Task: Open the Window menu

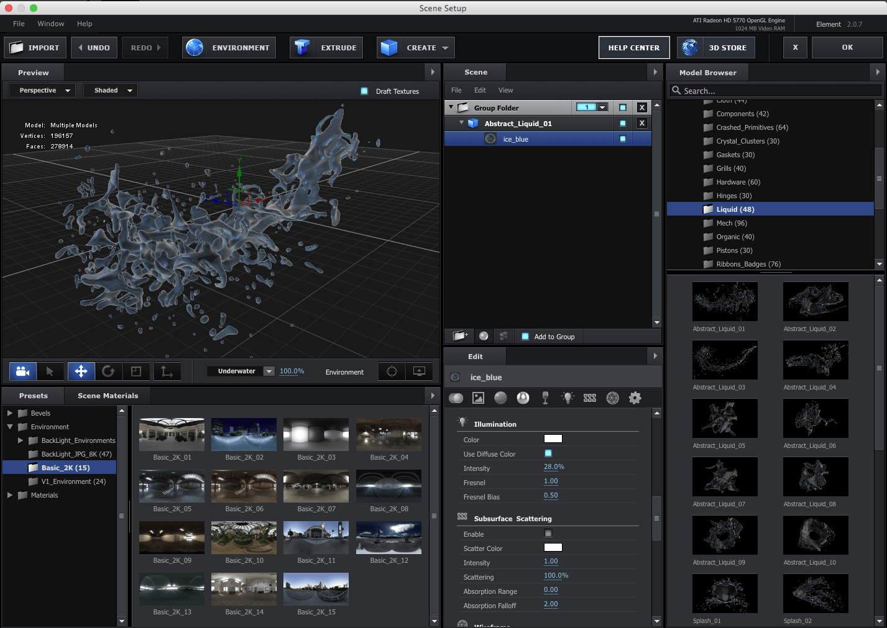Action: tap(51, 24)
